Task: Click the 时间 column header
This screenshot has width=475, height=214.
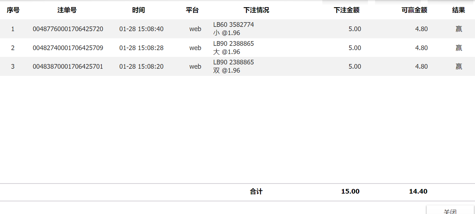Action: (138, 10)
